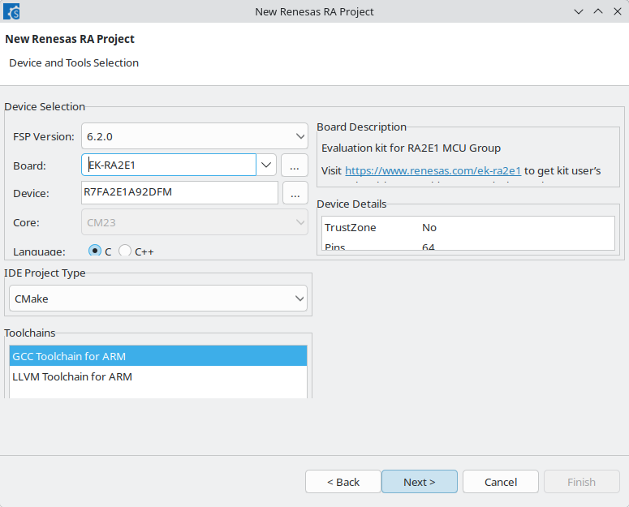The image size is (629, 507).
Task: Open the Board combo box arrow
Action: pos(266,165)
